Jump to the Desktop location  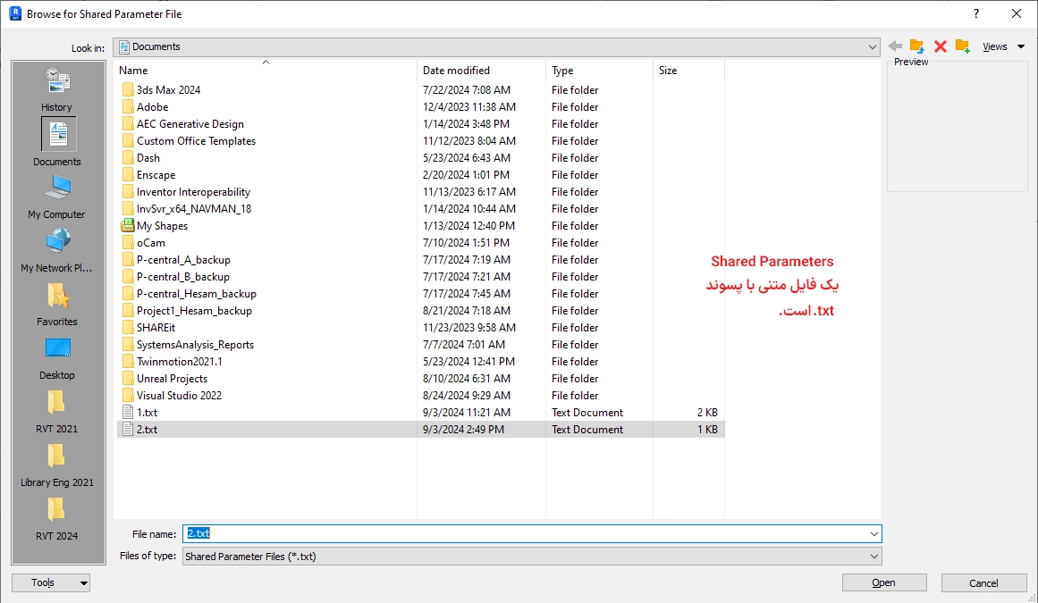tap(56, 350)
